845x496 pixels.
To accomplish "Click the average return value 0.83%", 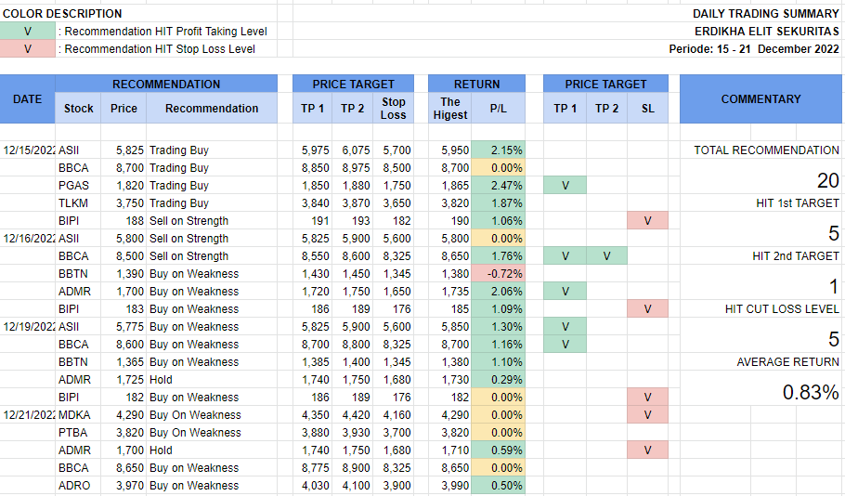I will pos(810,393).
